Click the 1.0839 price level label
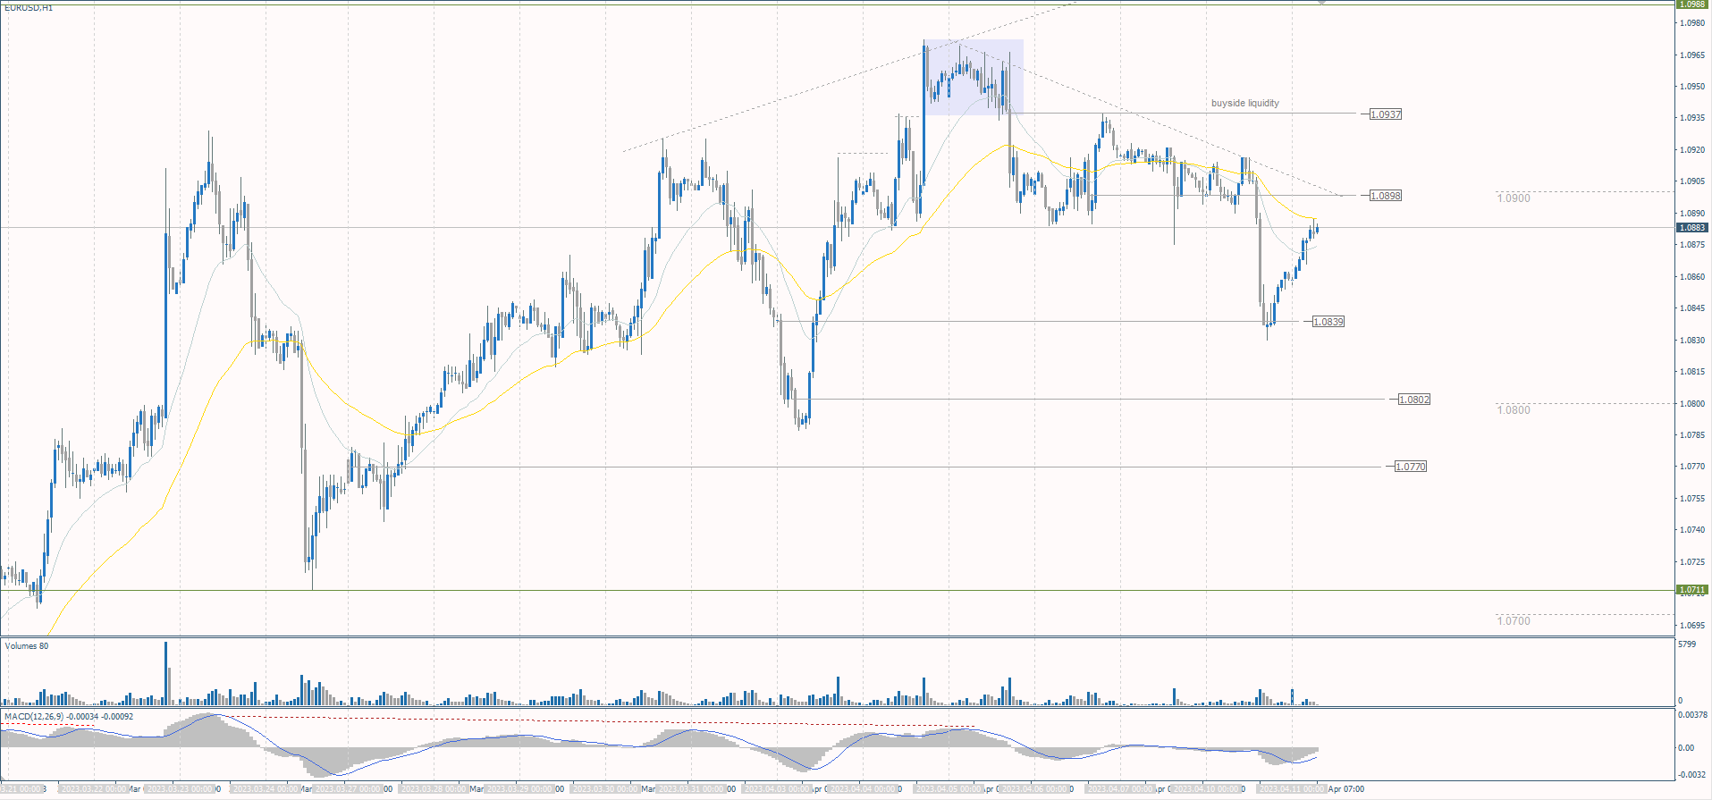Screen dimensions: 1712x800 tap(1328, 322)
